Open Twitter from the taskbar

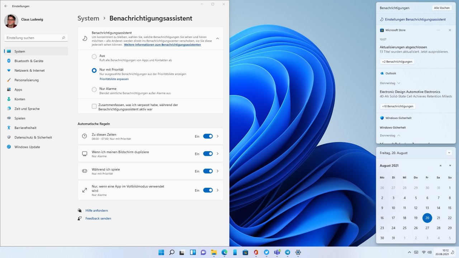pos(266,252)
